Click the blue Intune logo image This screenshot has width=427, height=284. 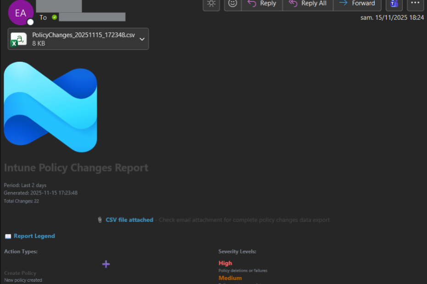(x=51, y=107)
